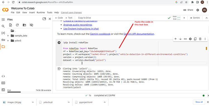
Task: Open the Use System instructions in chat link
Action: click(x=81, y=29)
